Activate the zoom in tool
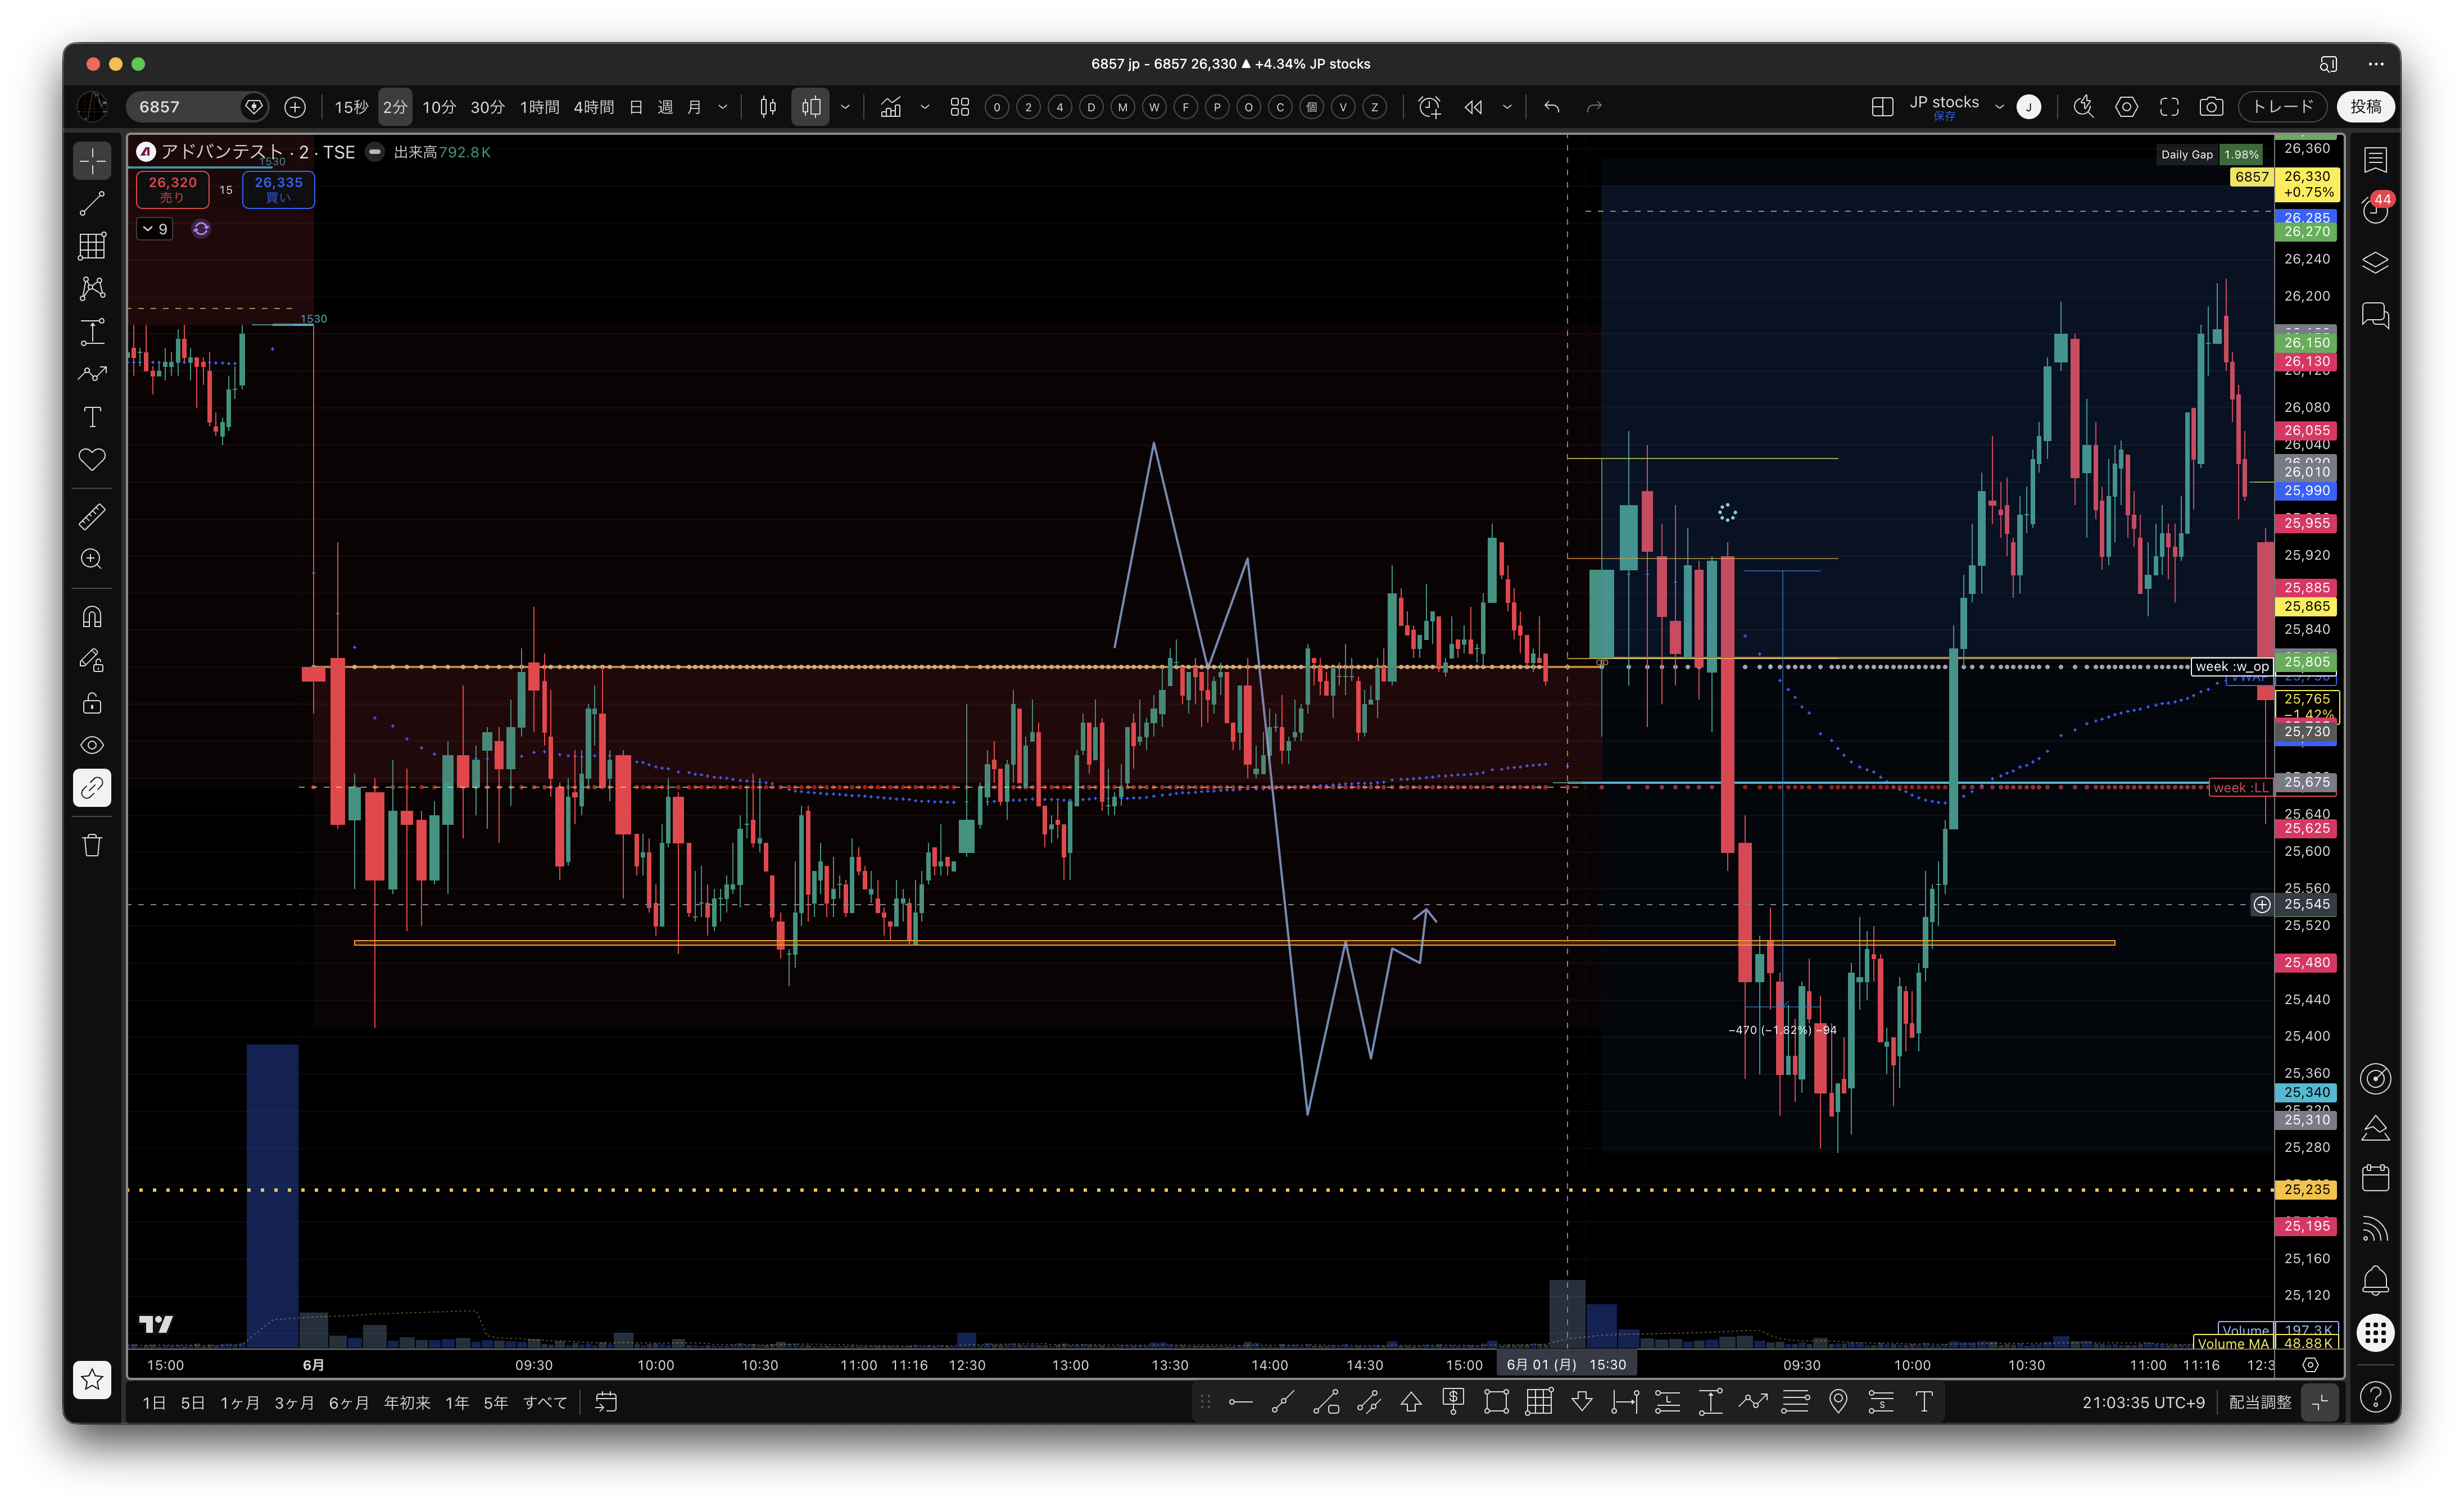 92,559
